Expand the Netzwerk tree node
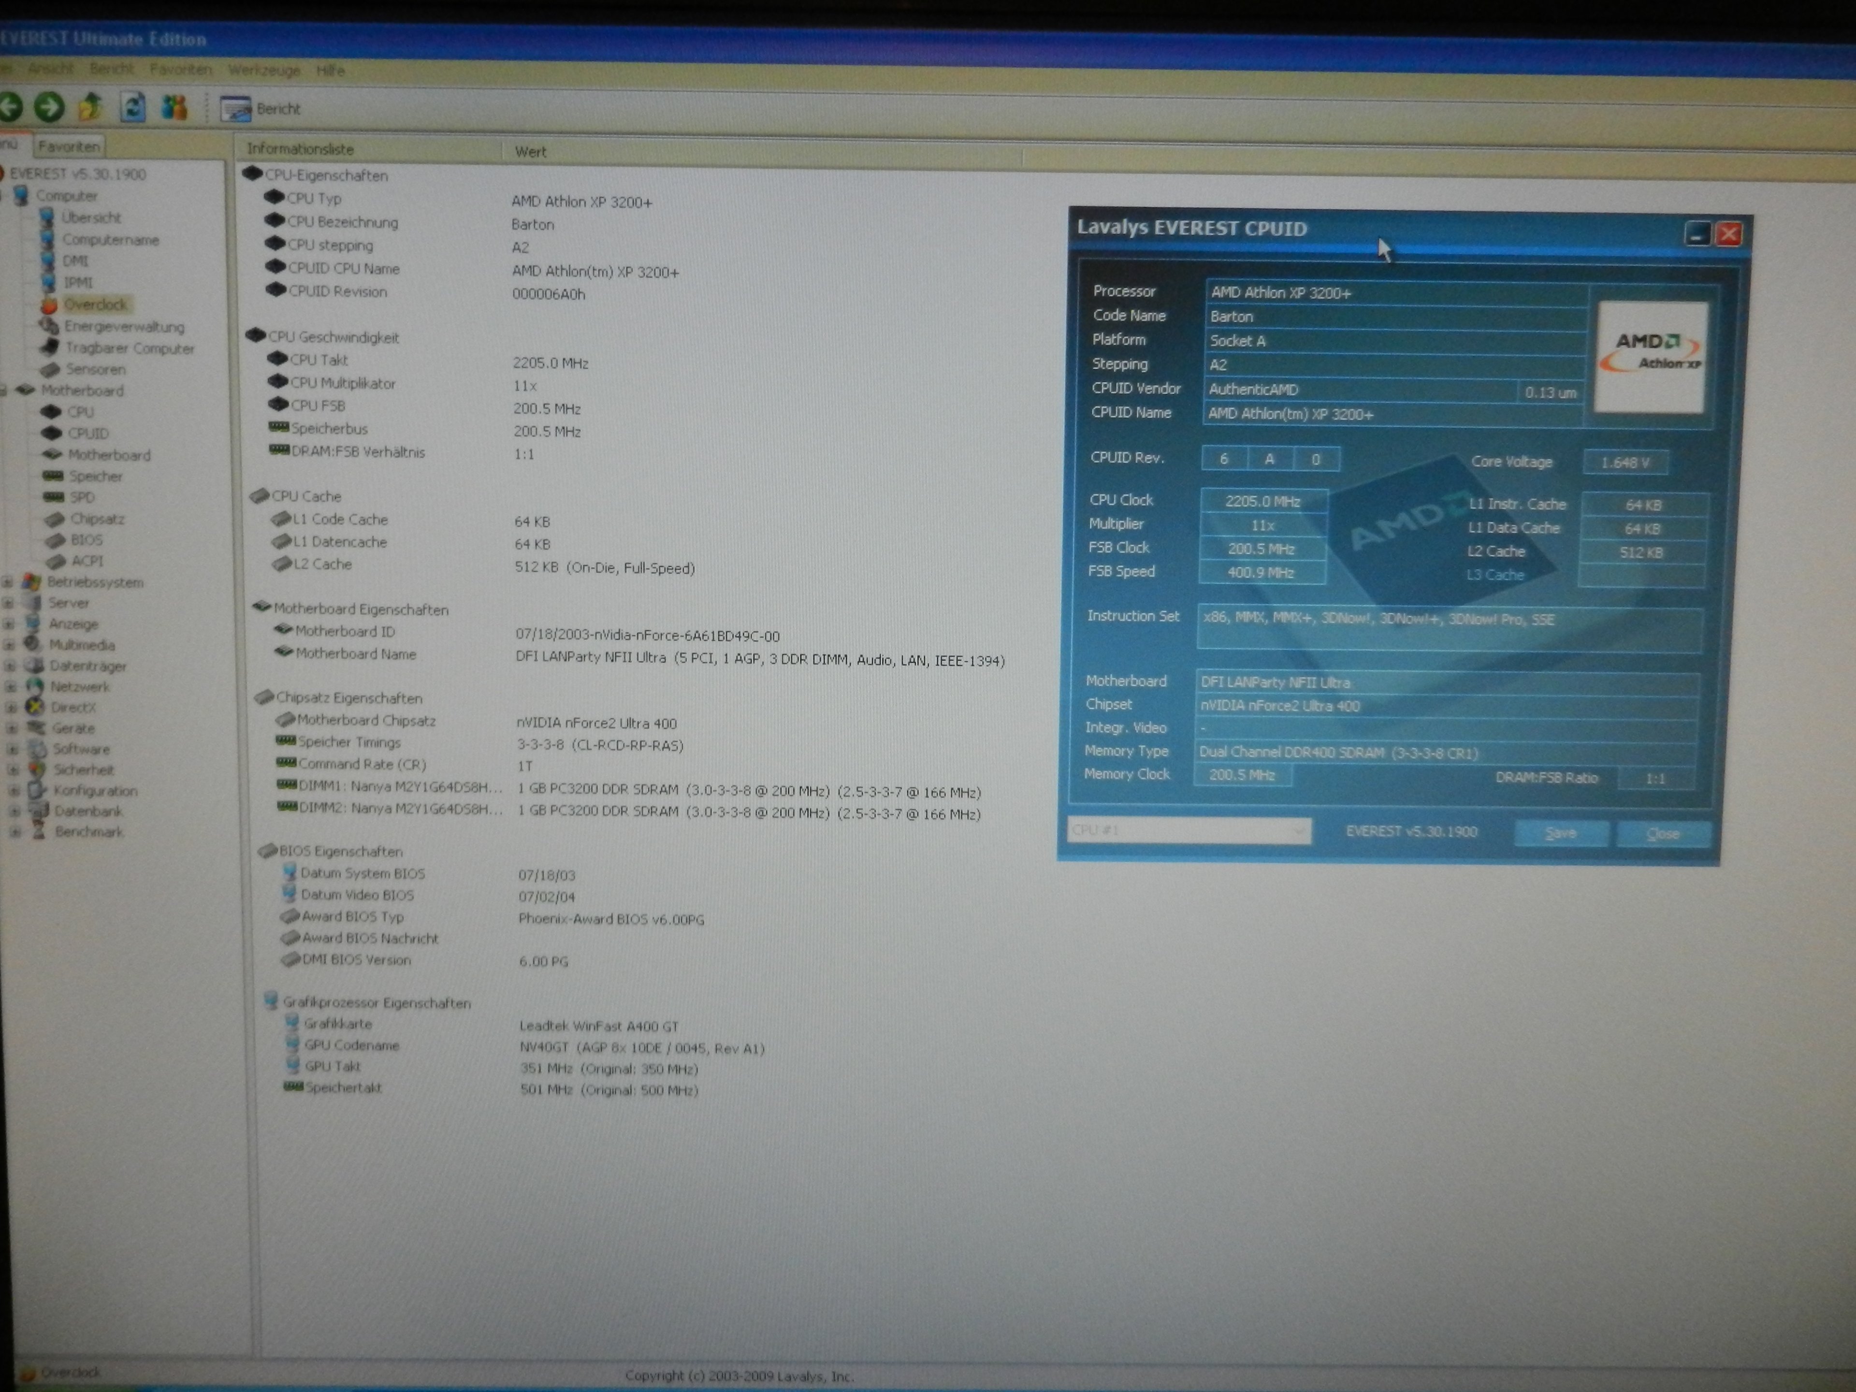The image size is (1856, 1392). coord(11,686)
